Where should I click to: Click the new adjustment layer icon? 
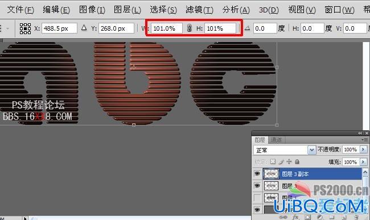coord(320,217)
